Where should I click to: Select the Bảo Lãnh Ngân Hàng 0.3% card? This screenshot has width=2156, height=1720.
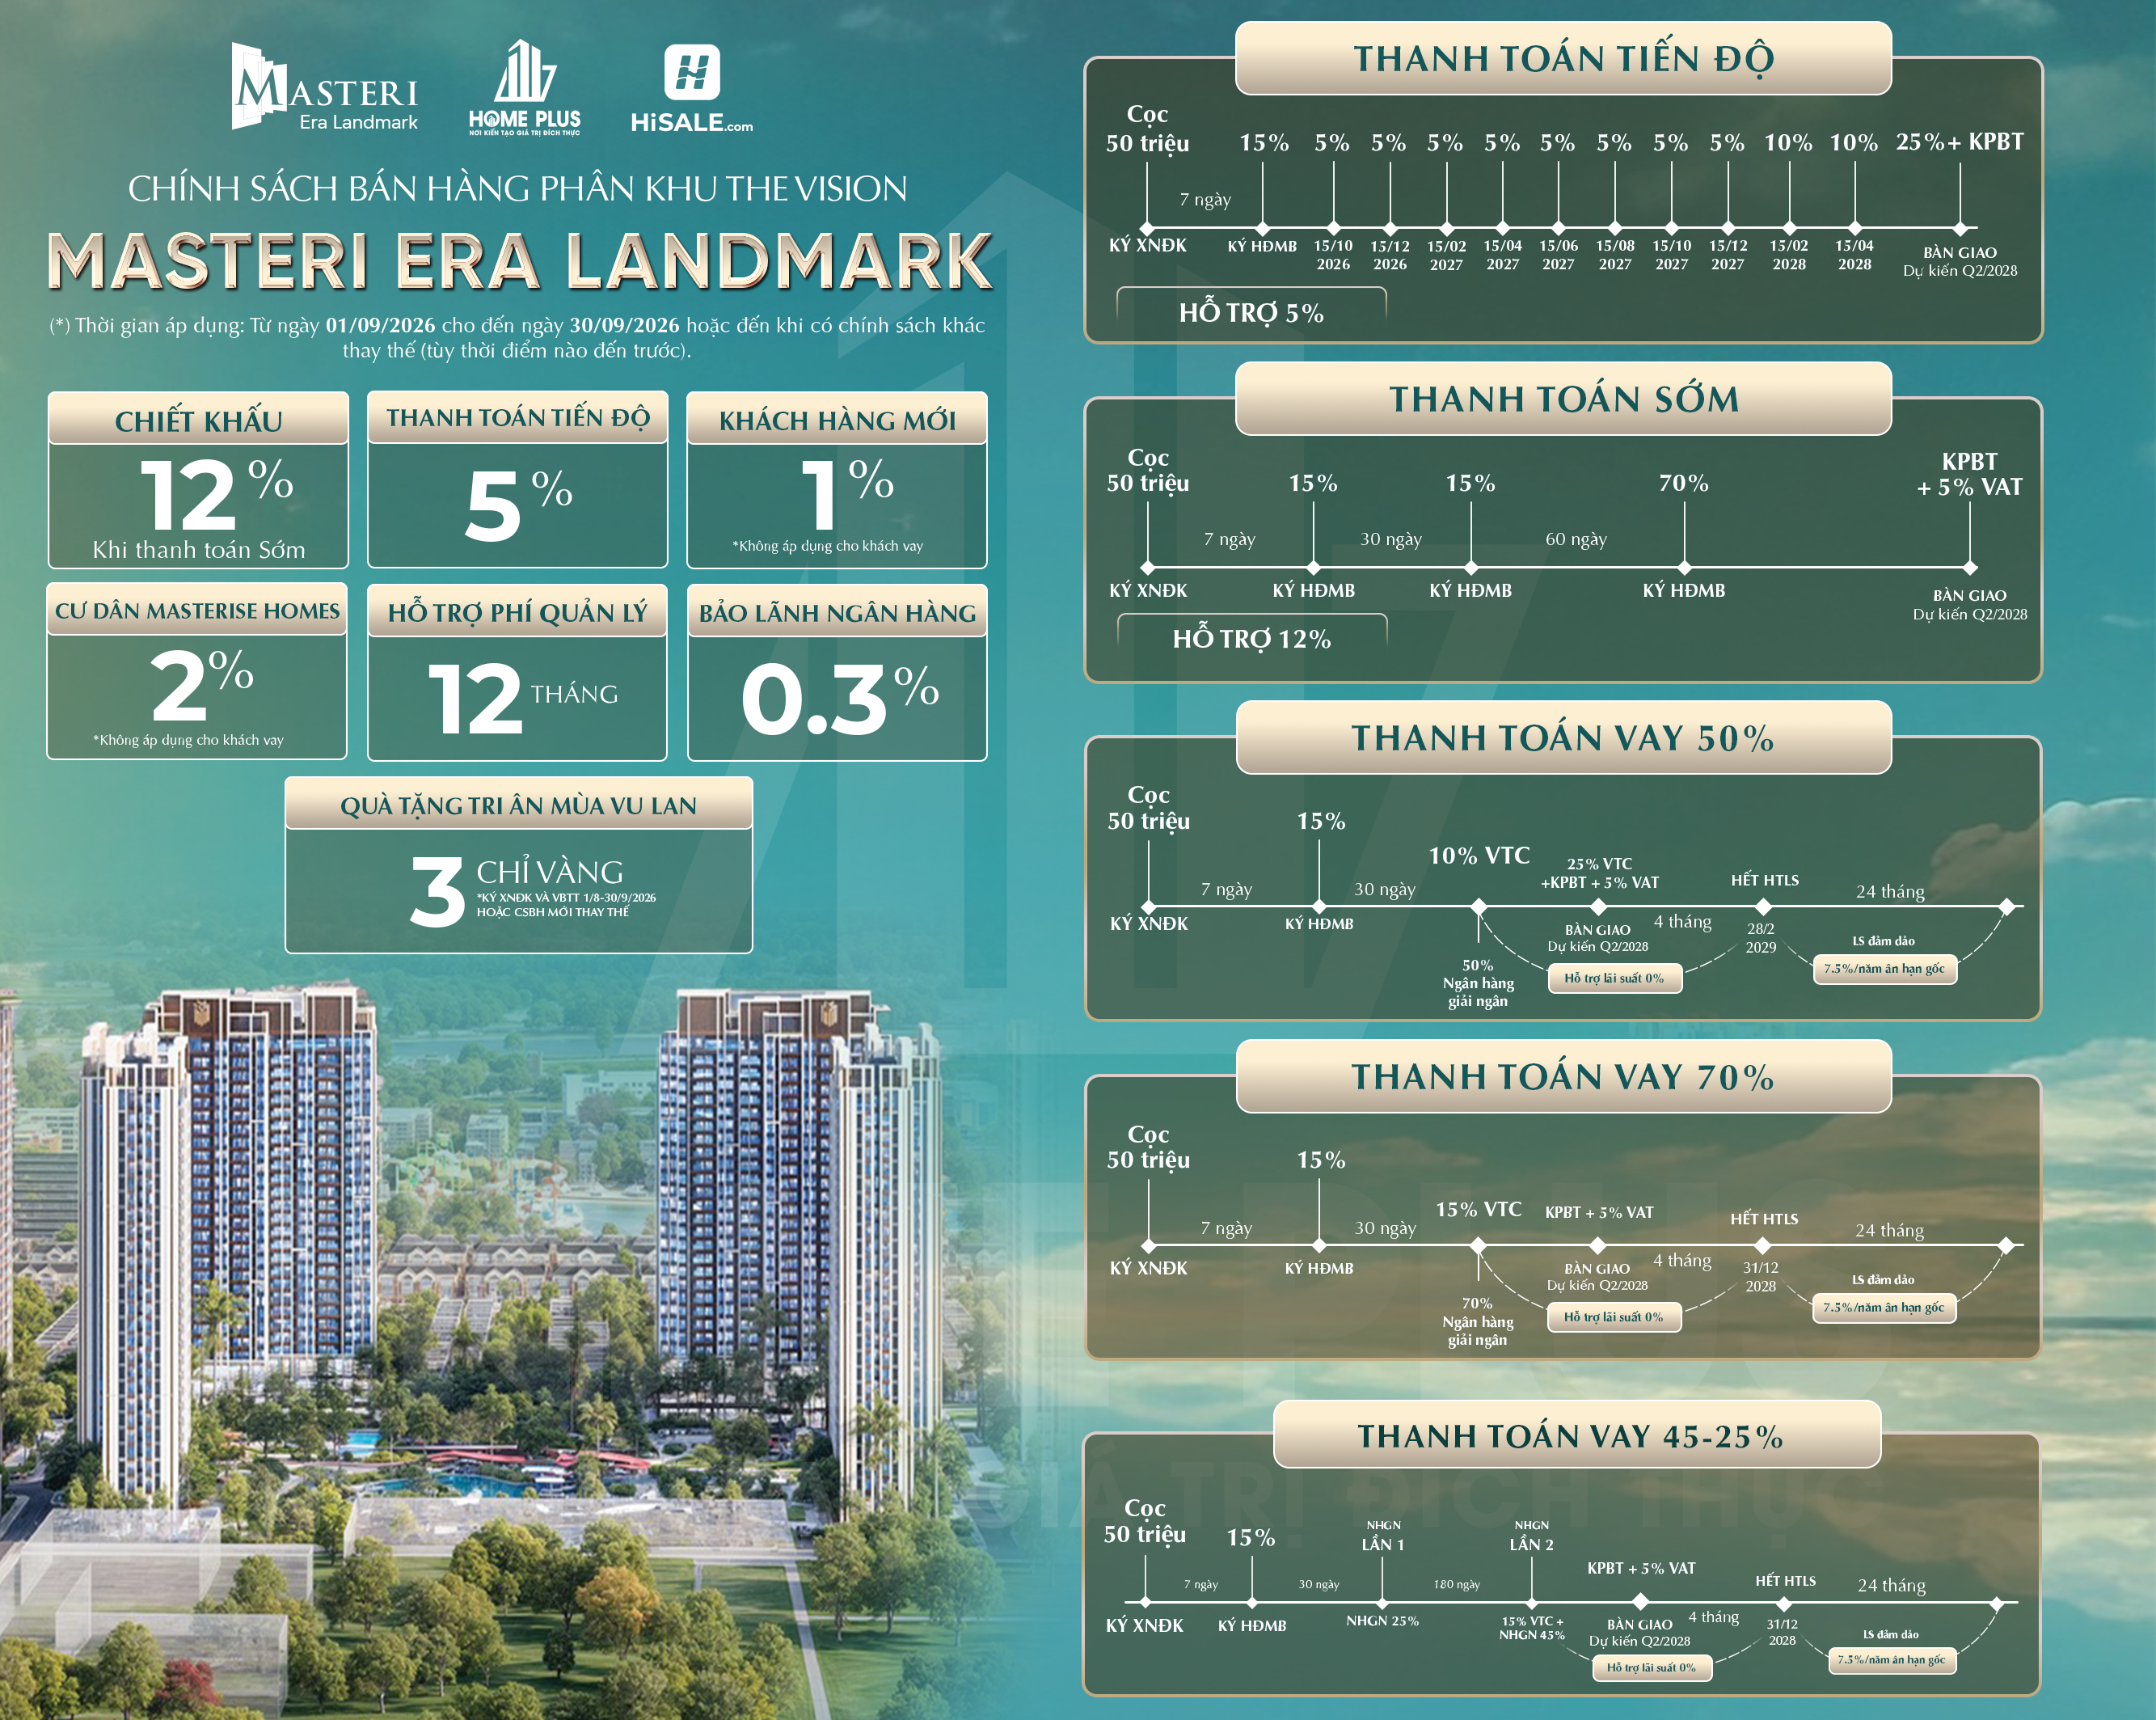point(838,672)
